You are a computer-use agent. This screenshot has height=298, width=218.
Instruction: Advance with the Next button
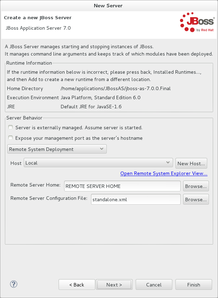[x=114, y=284]
